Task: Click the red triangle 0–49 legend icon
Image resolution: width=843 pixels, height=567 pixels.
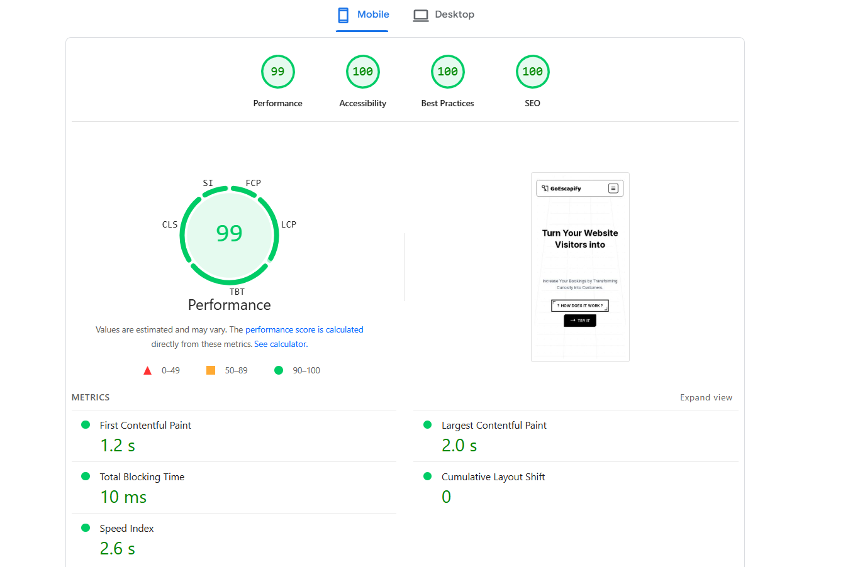Action: pos(147,370)
